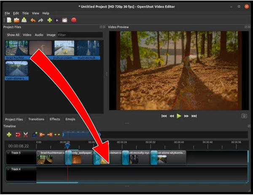Open fullscreen toolbar icon
Screen dimensions: 253x195
(65, 20)
